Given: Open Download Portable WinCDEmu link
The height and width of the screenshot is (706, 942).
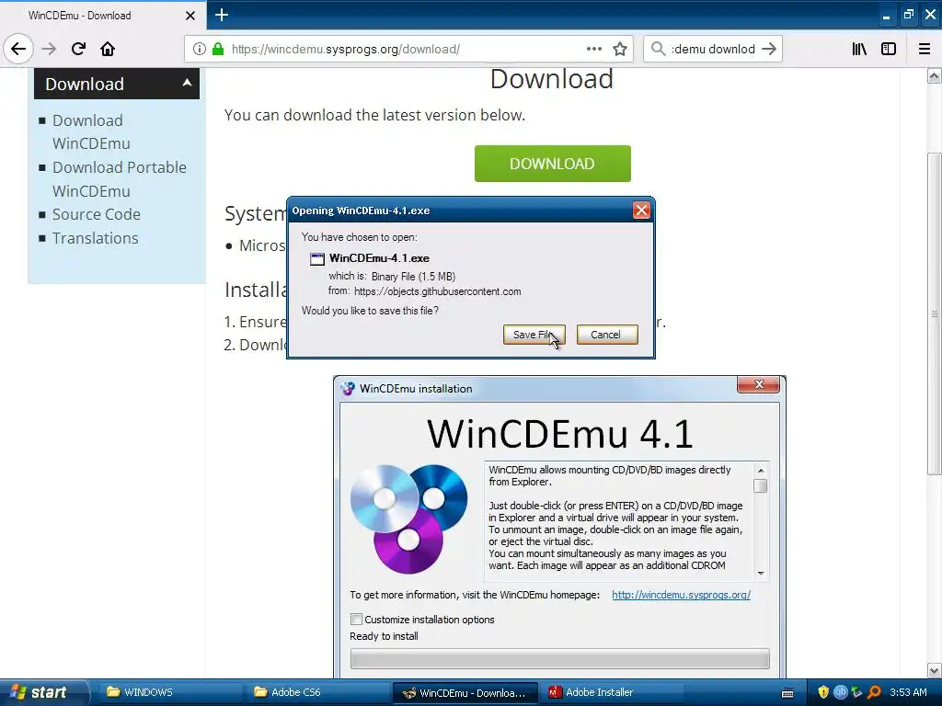Looking at the screenshot, I should [x=119, y=179].
